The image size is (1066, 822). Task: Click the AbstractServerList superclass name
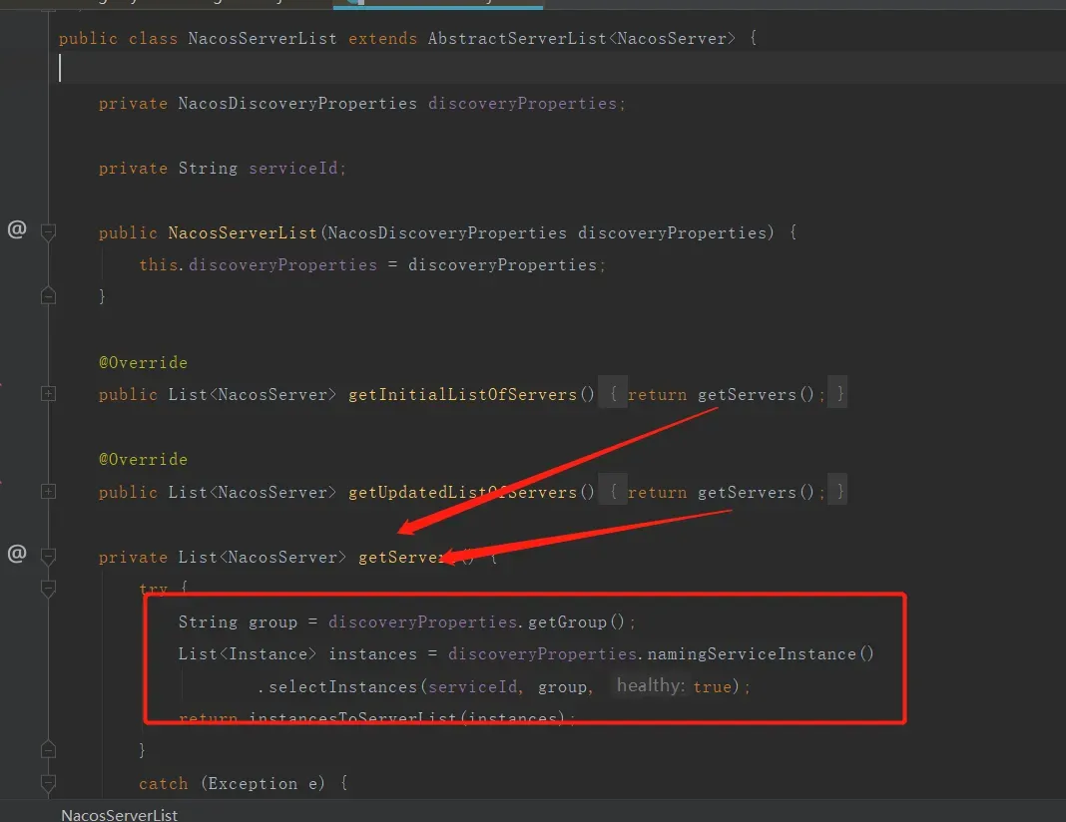pyautogui.click(x=517, y=38)
